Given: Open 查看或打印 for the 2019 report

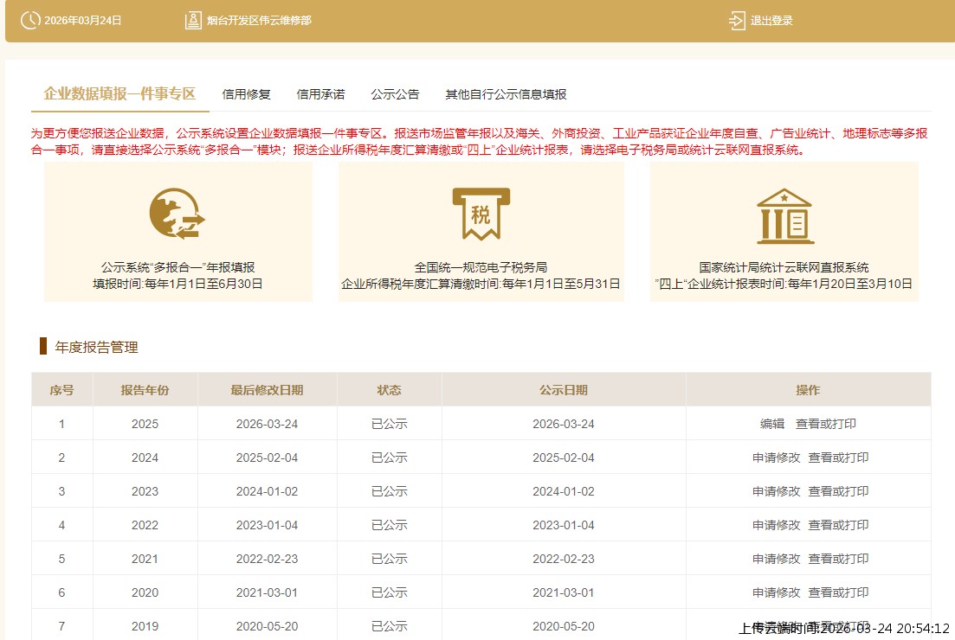Looking at the screenshot, I should pos(838,626).
